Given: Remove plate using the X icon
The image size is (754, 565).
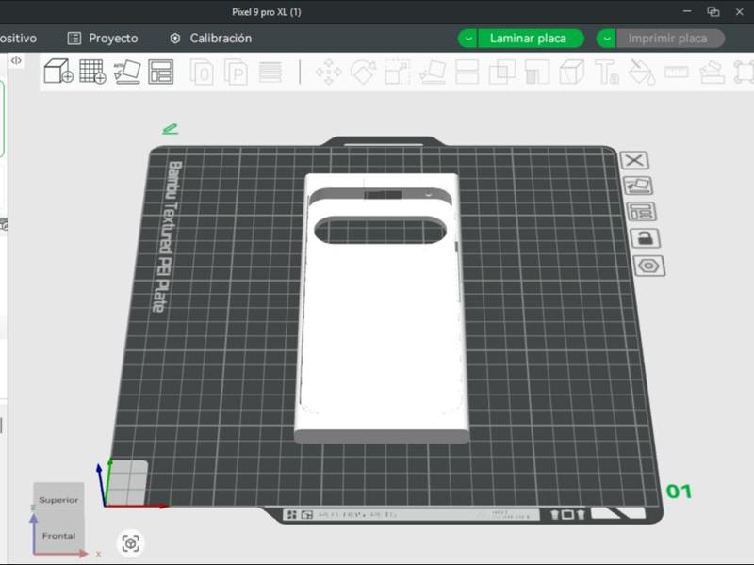Looking at the screenshot, I should (634, 160).
